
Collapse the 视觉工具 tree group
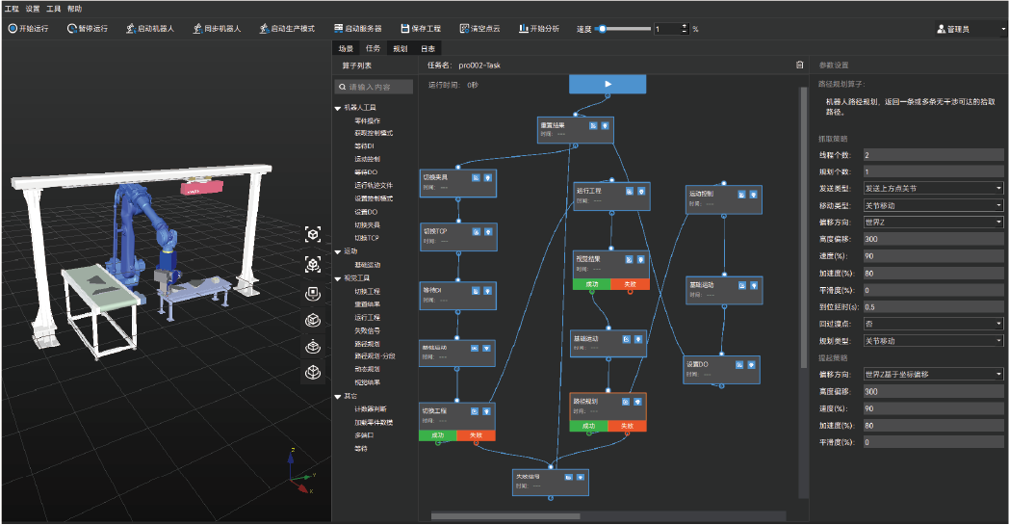coord(338,279)
